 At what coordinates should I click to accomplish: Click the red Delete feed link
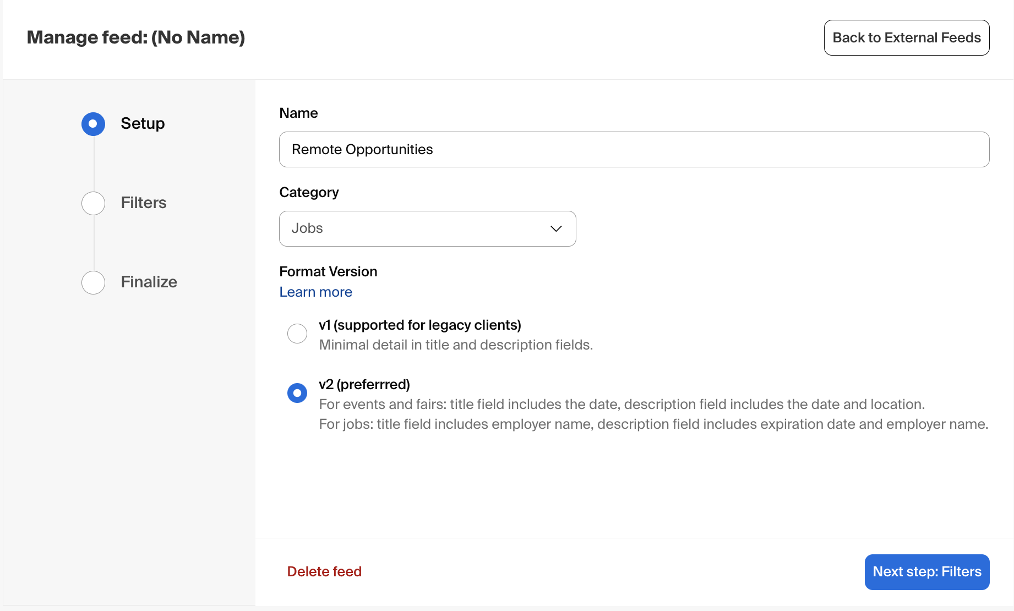[324, 571]
